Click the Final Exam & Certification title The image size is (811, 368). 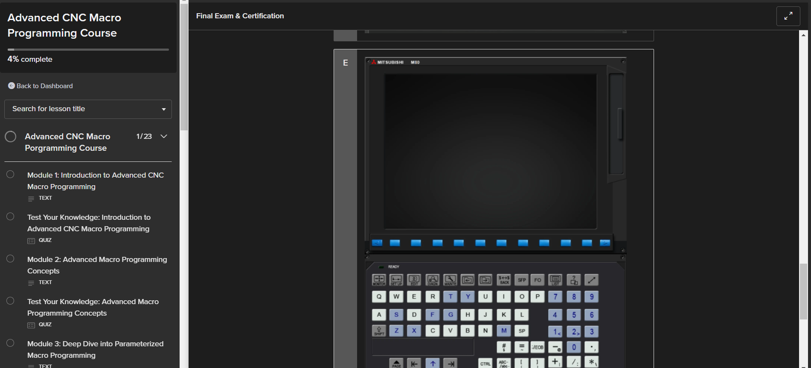point(240,16)
